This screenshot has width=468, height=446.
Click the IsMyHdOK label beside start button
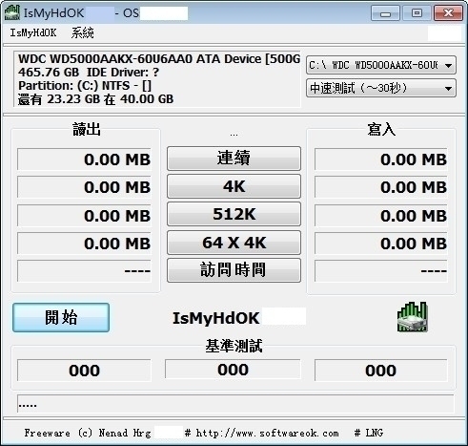tap(216, 318)
